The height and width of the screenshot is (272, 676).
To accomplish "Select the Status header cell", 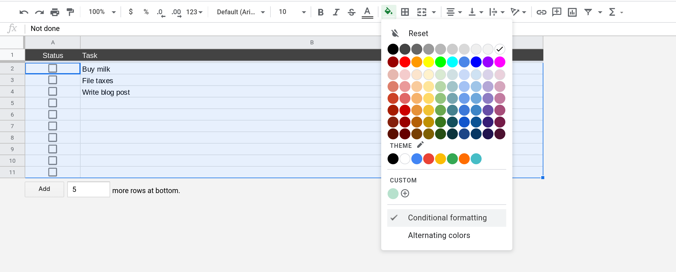I will click(53, 55).
